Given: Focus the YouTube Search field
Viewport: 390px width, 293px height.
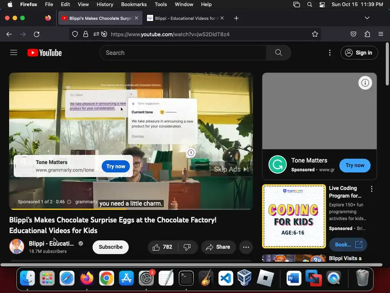Looking at the screenshot, I should (183, 53).
